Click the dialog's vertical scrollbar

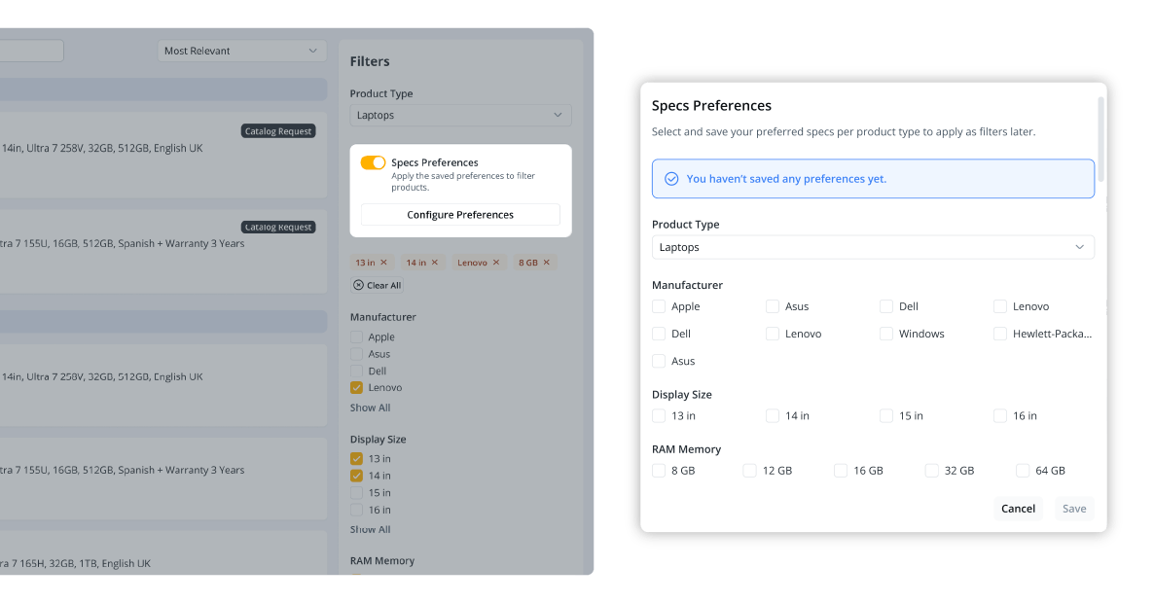point(1101,136)
